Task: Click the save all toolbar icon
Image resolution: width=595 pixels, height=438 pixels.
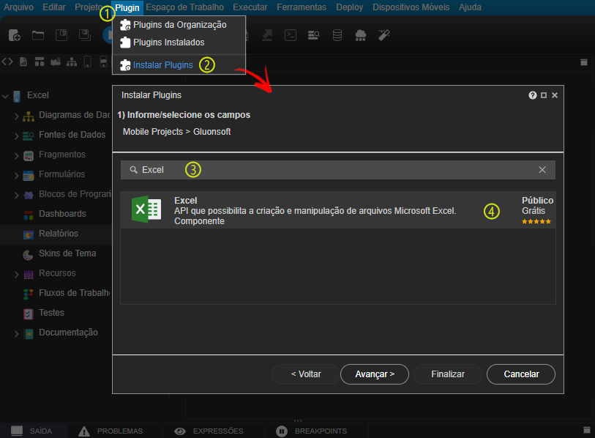Action: click(85, 35)
